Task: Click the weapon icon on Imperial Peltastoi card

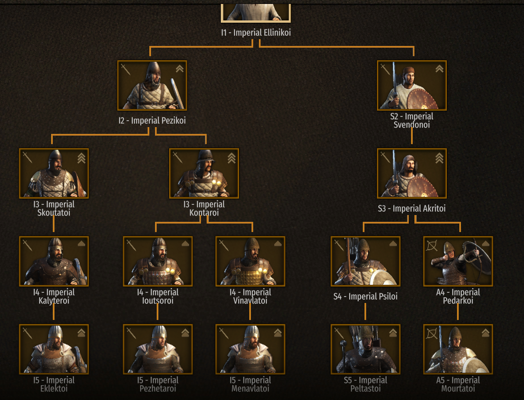Action: click(x=339, y=334)
